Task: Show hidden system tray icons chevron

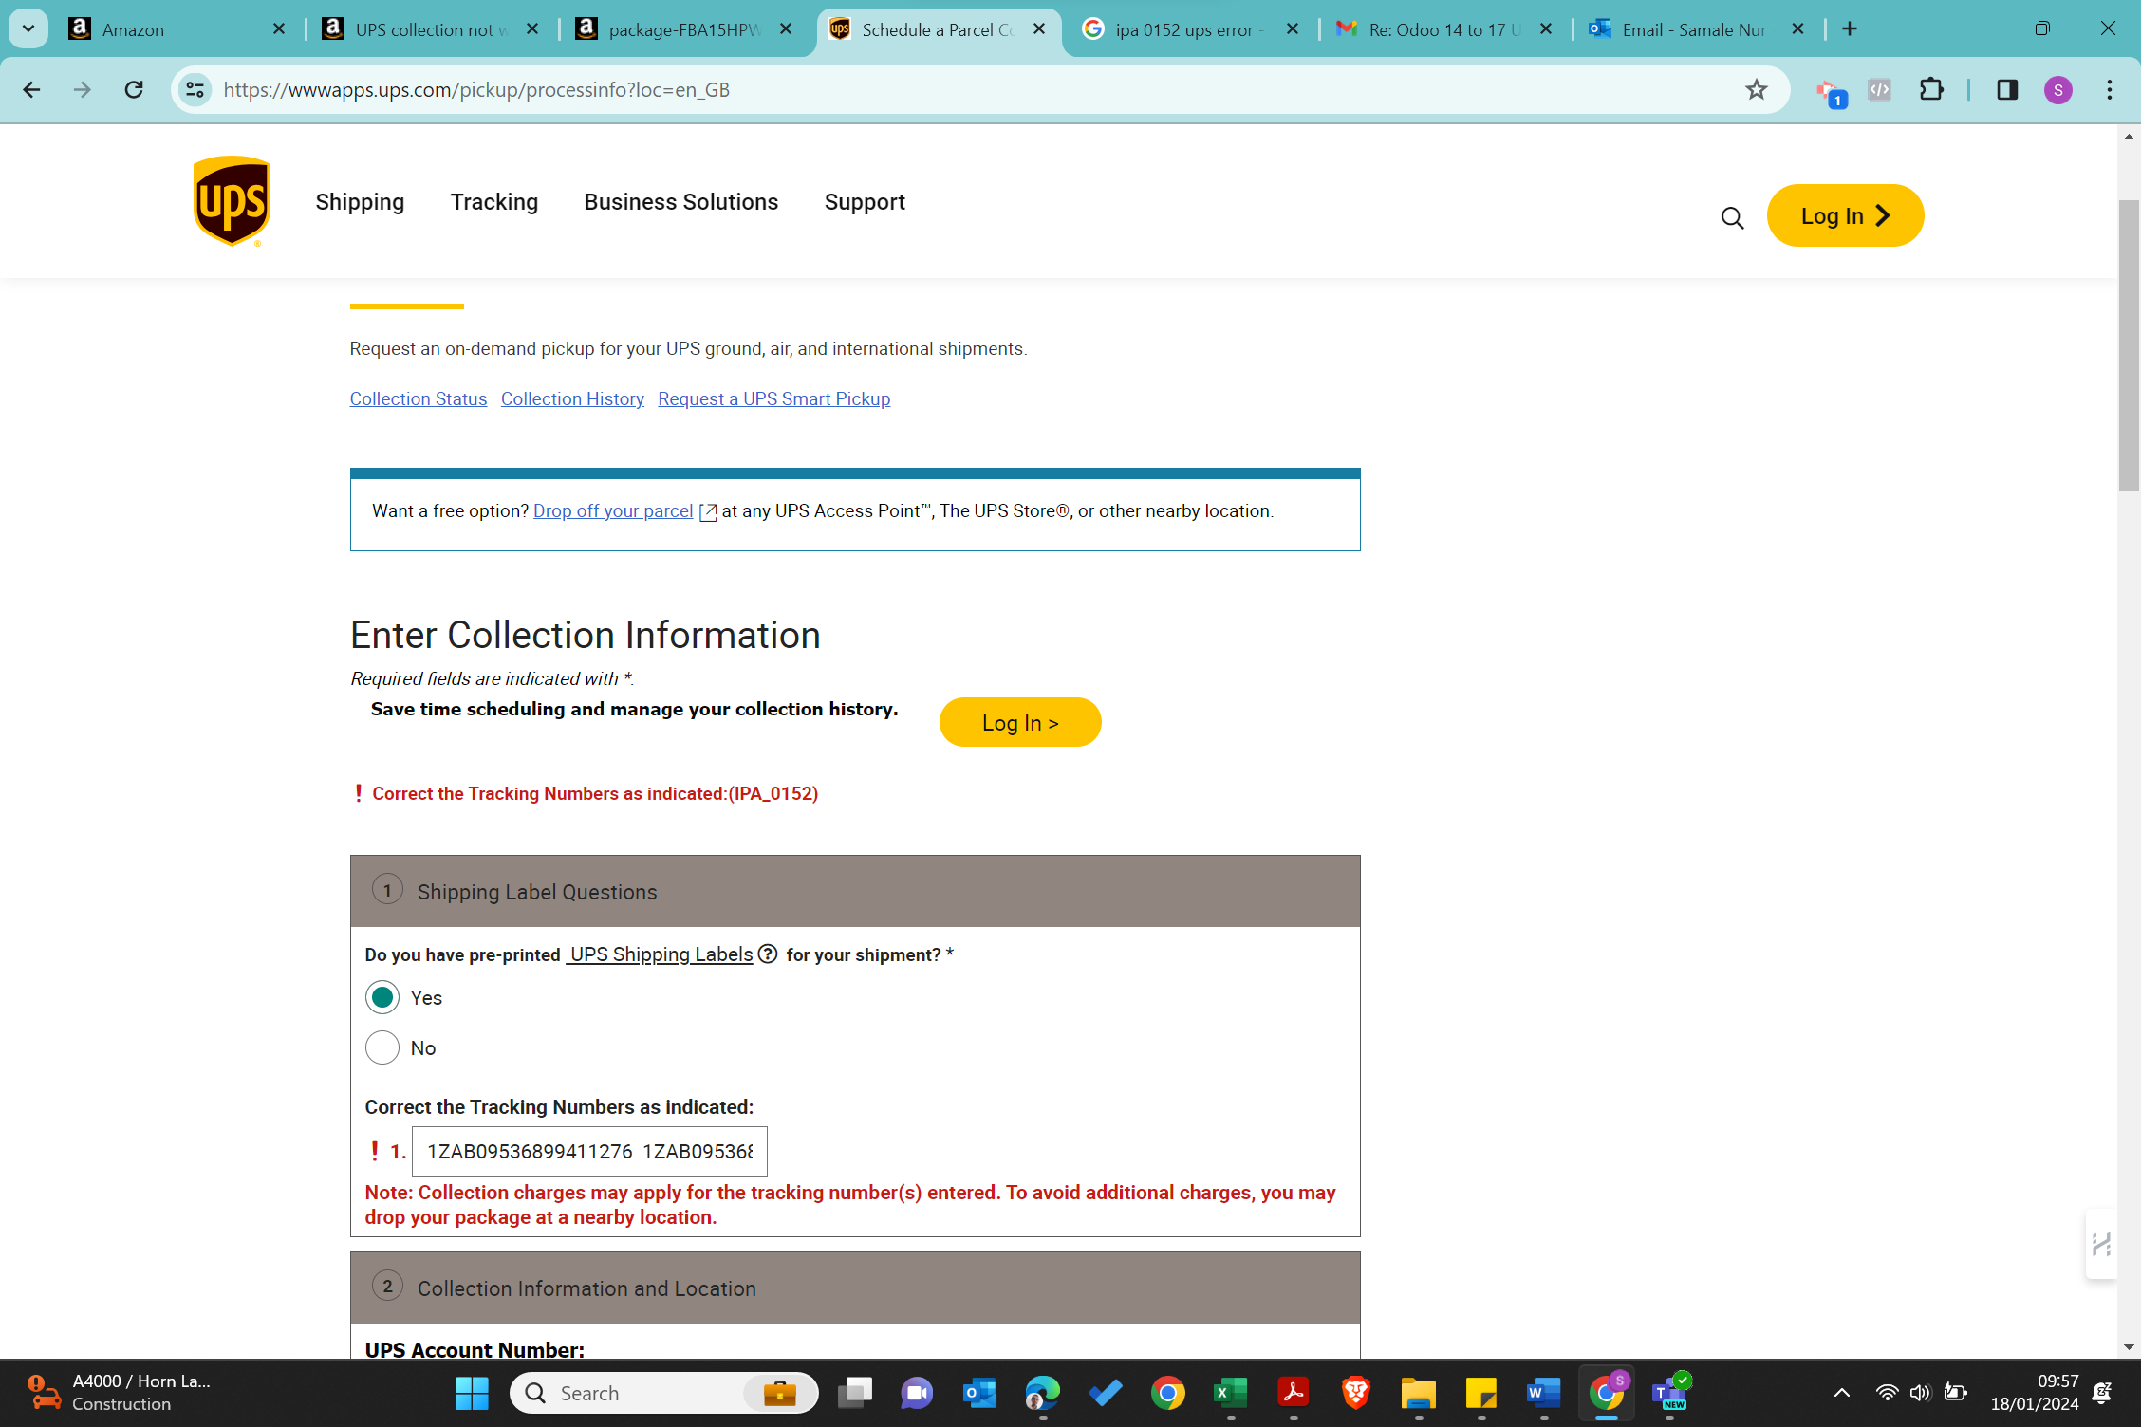Action: click(x=1841, y=1393)
